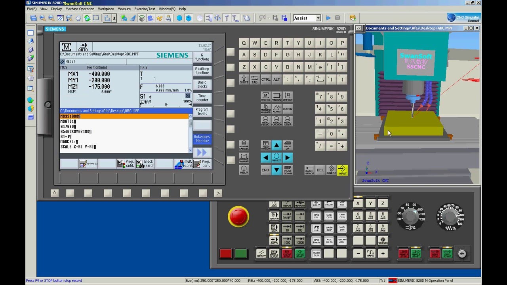
Task: Select the Basic blocks softkey
Action: point(202,84)
